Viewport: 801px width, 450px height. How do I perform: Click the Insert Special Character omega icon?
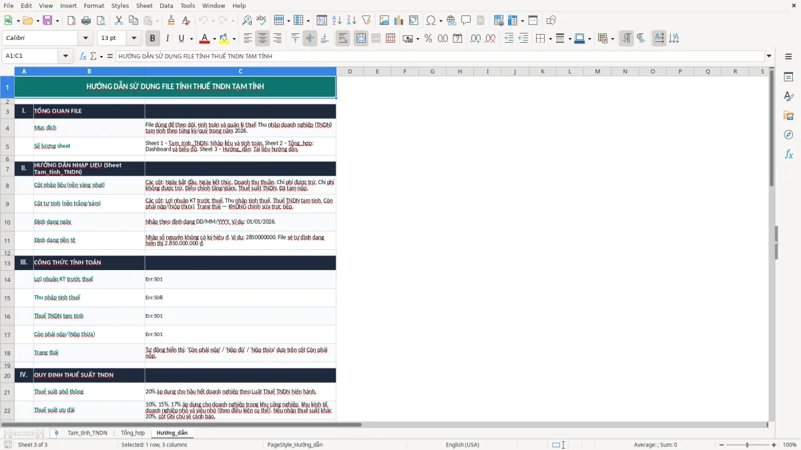pyautogui.click(x=431, y=21)
